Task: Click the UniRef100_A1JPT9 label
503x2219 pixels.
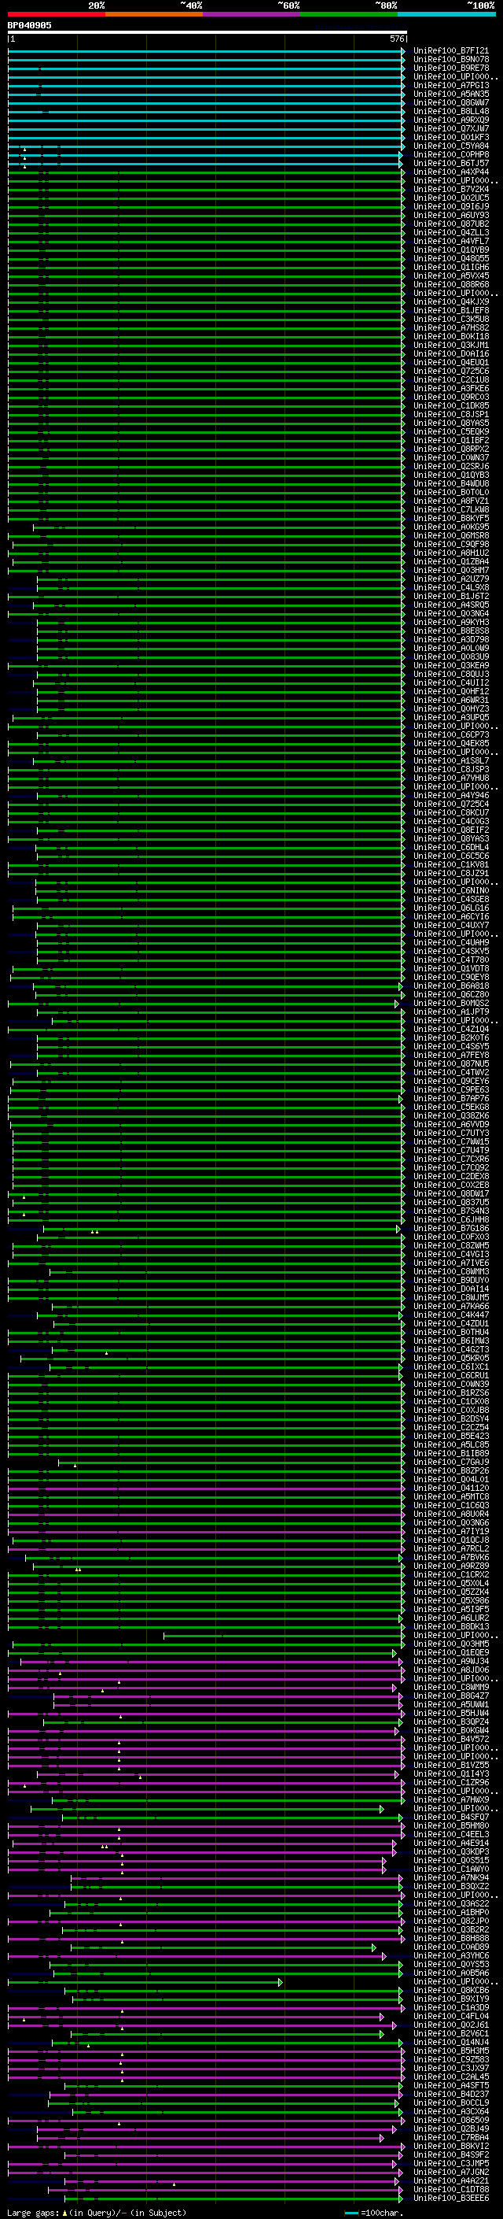Action: (x=451, y=1012)
